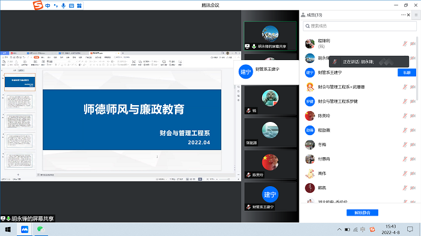
Task: Click the mic icon in 韩凯's row
Action: pyautogui.click(x=405, y=188)
